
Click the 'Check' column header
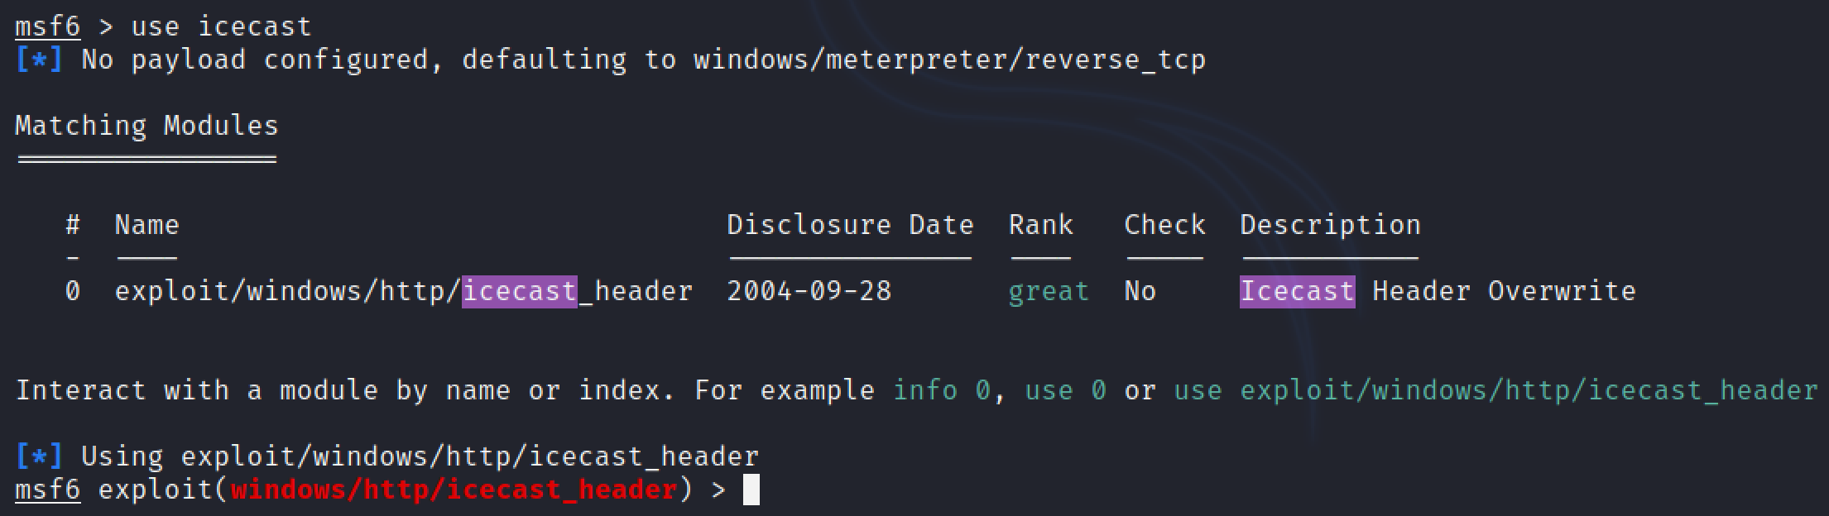click(x=1164, y=225)
